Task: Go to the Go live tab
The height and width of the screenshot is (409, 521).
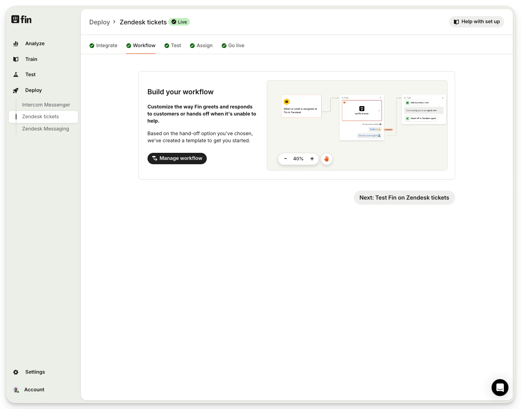Action: [233, 46]
